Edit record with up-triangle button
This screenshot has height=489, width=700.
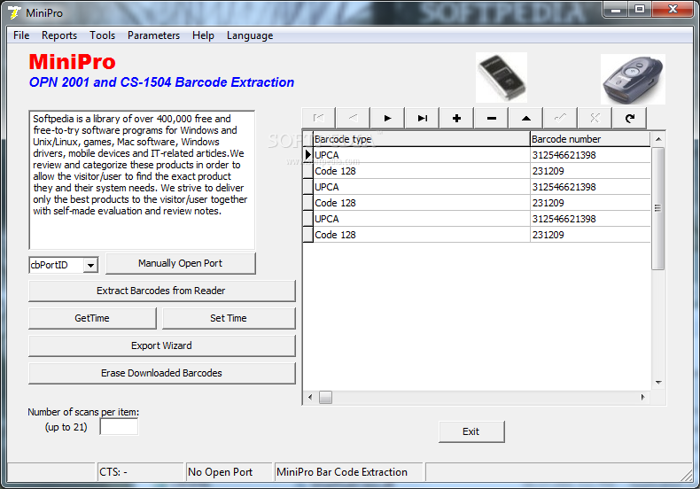tap(526, 118)
